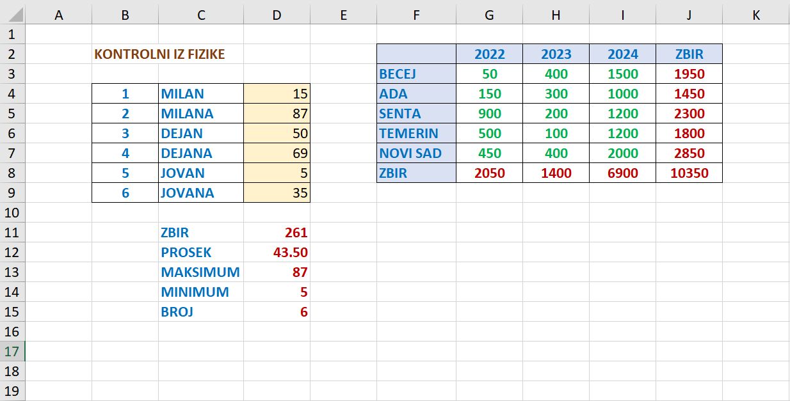Image resolution: width=790 pixels, height=401 pixels.
Task: Select row 8 header
Action: click(12, 173)
